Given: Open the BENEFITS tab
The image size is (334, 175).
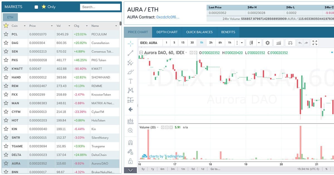Looking at the screenshot, I should click(228, 32).
